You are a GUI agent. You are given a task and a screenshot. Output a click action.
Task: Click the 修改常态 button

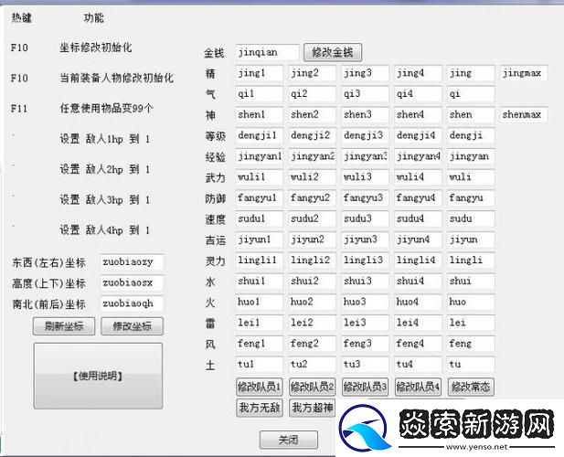pyautogui.click(x=471, y=387)
